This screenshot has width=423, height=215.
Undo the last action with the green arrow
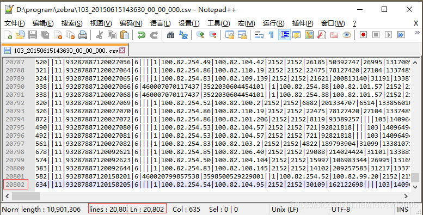[142, 35]
